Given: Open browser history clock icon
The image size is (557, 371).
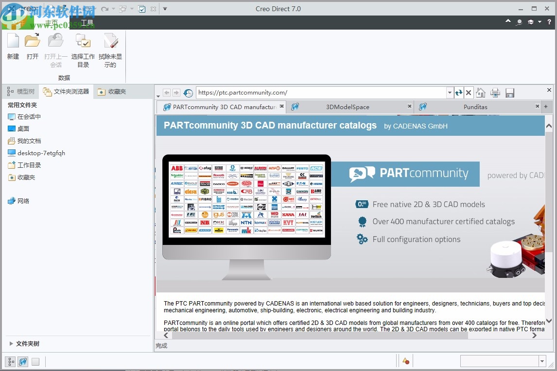Looking at the screenshot, I should (x=188, y=93).
